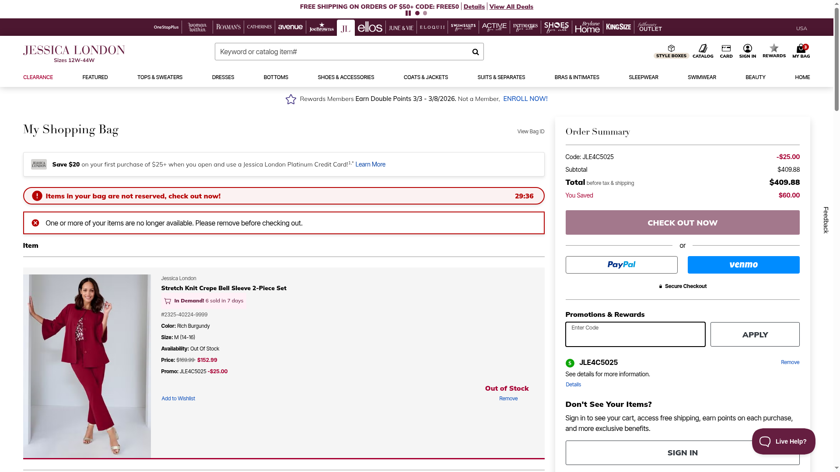
Task: Switch to Woman Within brand tab
Action: click(197, 28)
